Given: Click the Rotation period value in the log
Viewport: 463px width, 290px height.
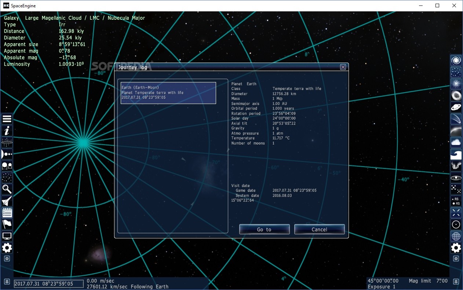Looking at the screenshot, I should (284, 114).
